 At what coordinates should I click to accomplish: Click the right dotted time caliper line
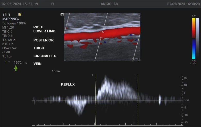coord(138,100)
